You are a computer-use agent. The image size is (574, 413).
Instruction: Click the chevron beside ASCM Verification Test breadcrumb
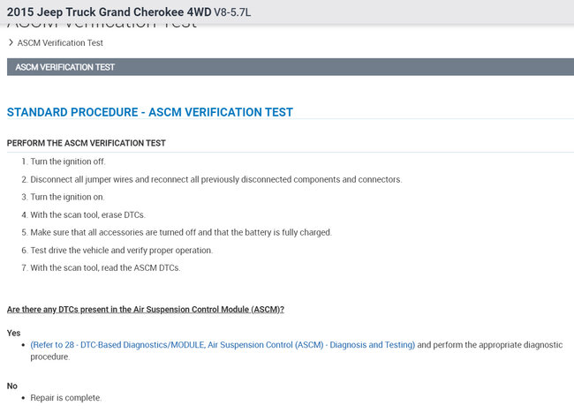pyautogui.click(x=10, y=42)
